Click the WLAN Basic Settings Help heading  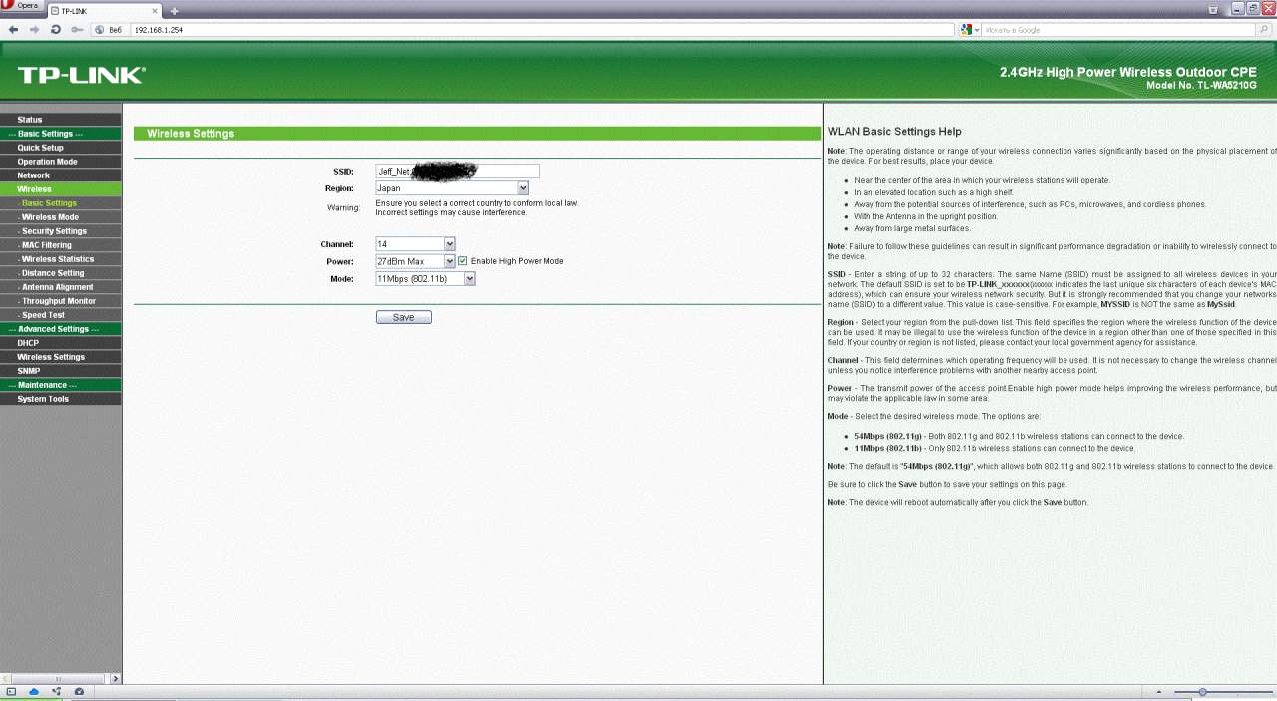[x=895, y=132]
